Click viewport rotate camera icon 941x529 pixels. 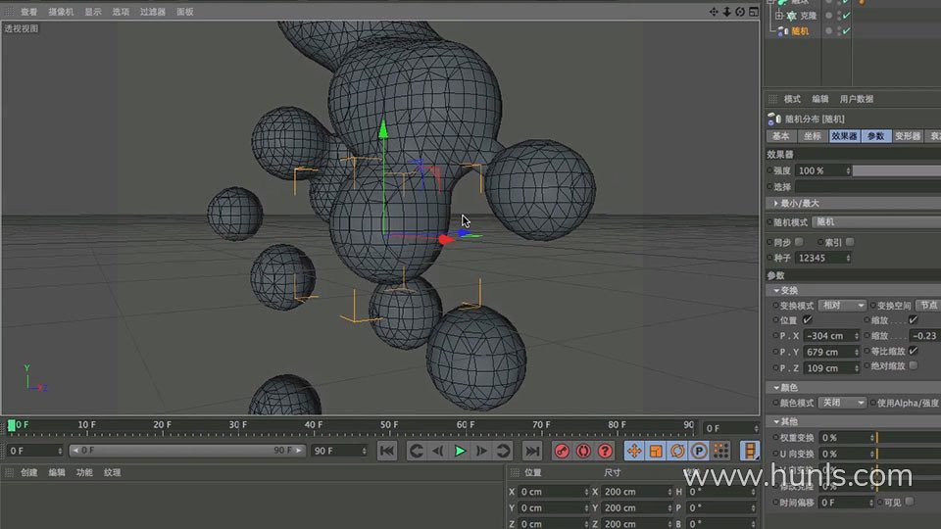click(x=740, y=12)
